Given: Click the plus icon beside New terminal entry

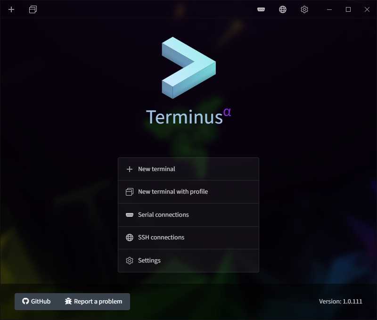Looking at the screenshot, I should pos(129,168).
